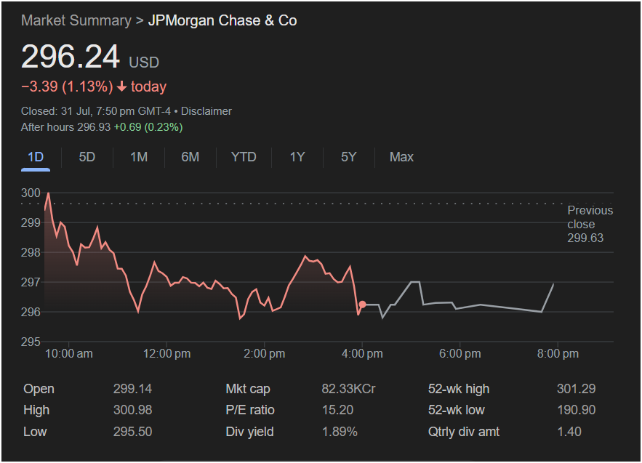Open the Disclaimer link

coord(206,111)
